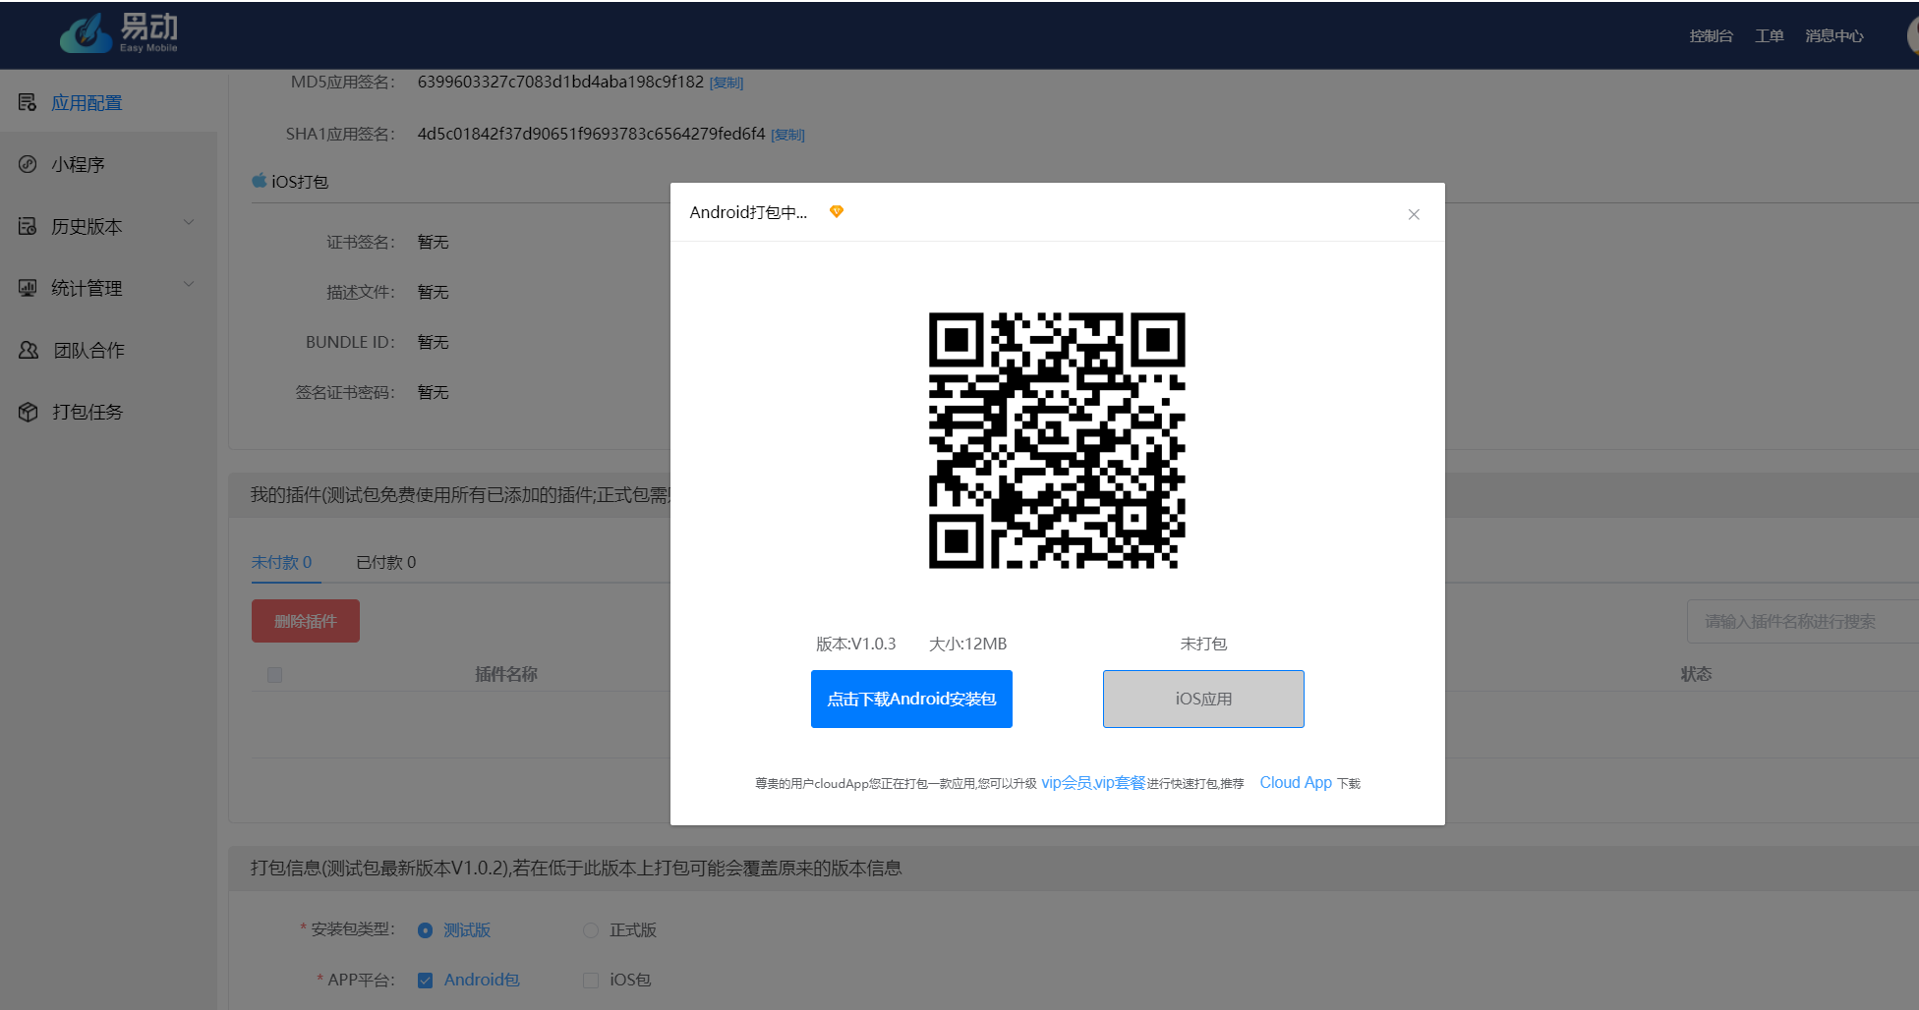The height and width of the screenshot is (1010, 1919).
Task: Click the Apple icon beside iOS打包
Action: coord(260,180)
